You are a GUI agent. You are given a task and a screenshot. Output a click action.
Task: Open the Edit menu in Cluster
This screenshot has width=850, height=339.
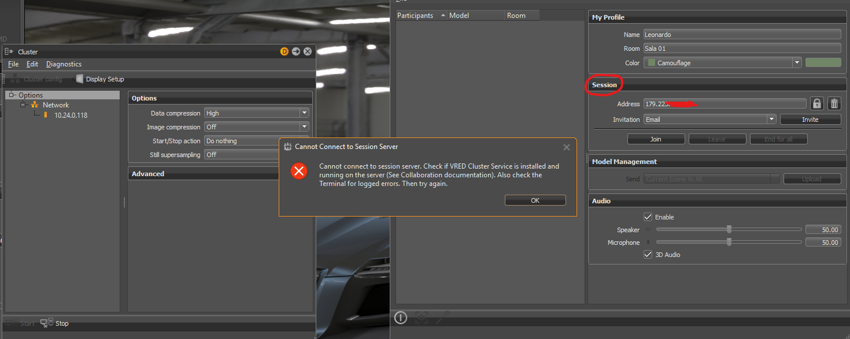point(32,64)
